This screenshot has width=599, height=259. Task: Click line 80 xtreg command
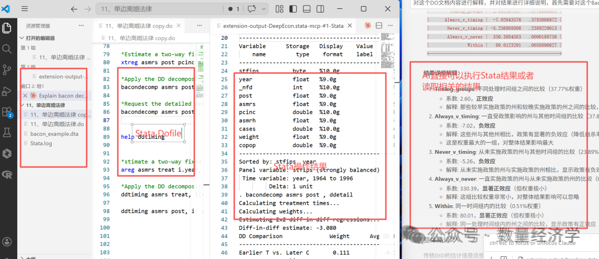tap(158, 62)
